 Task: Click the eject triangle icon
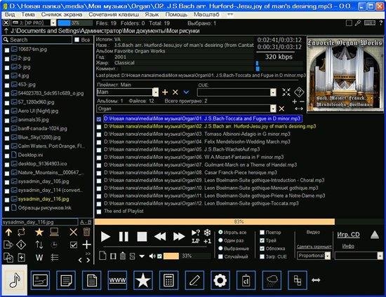tap(375, 235)
